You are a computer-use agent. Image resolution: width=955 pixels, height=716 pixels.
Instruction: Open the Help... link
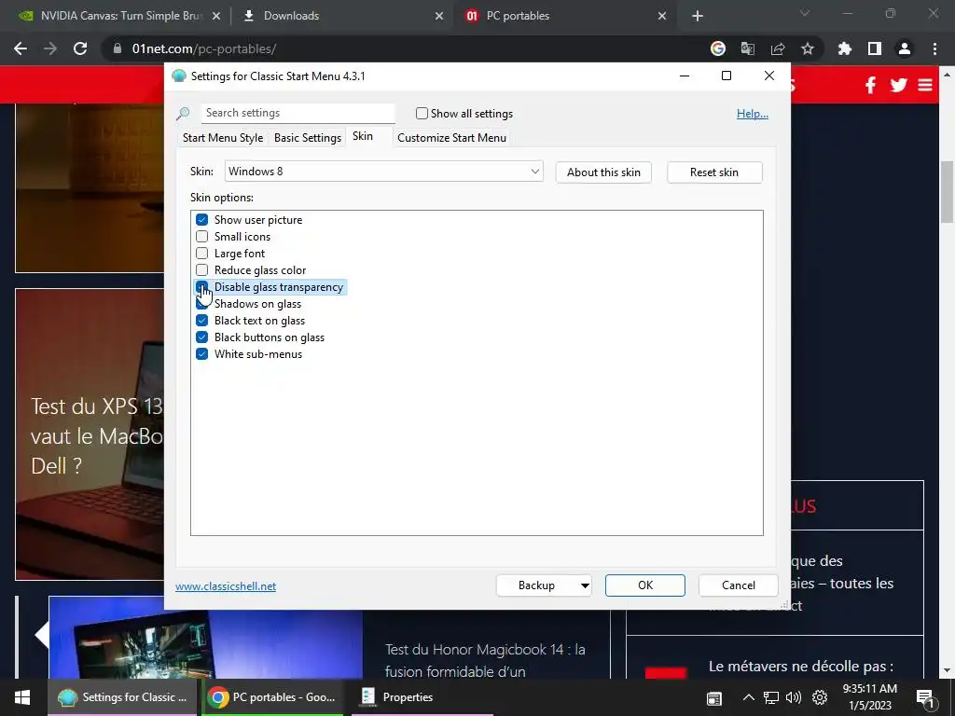point(753,114)
